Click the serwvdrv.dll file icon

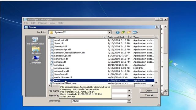pos(52,71)
